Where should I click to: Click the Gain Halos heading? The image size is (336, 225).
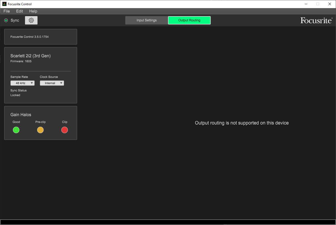[21, 115]
